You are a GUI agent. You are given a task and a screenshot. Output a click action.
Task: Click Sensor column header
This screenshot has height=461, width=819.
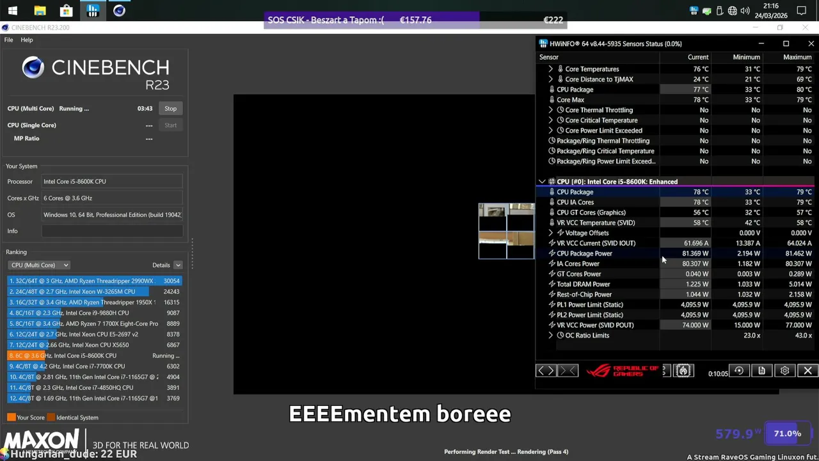548,57
